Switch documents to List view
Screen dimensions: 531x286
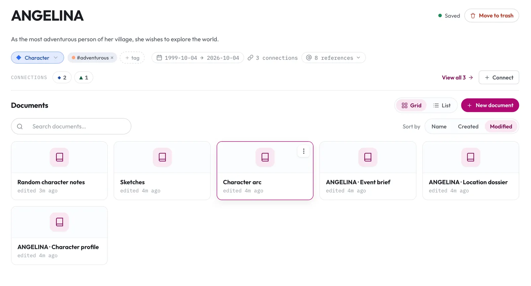442,105
